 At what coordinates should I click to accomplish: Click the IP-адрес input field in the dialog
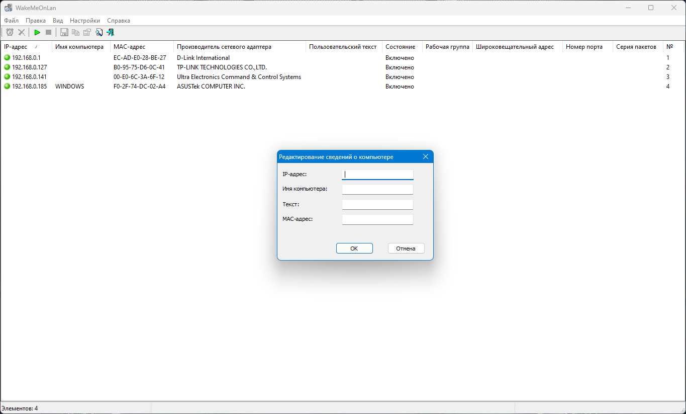377,175
